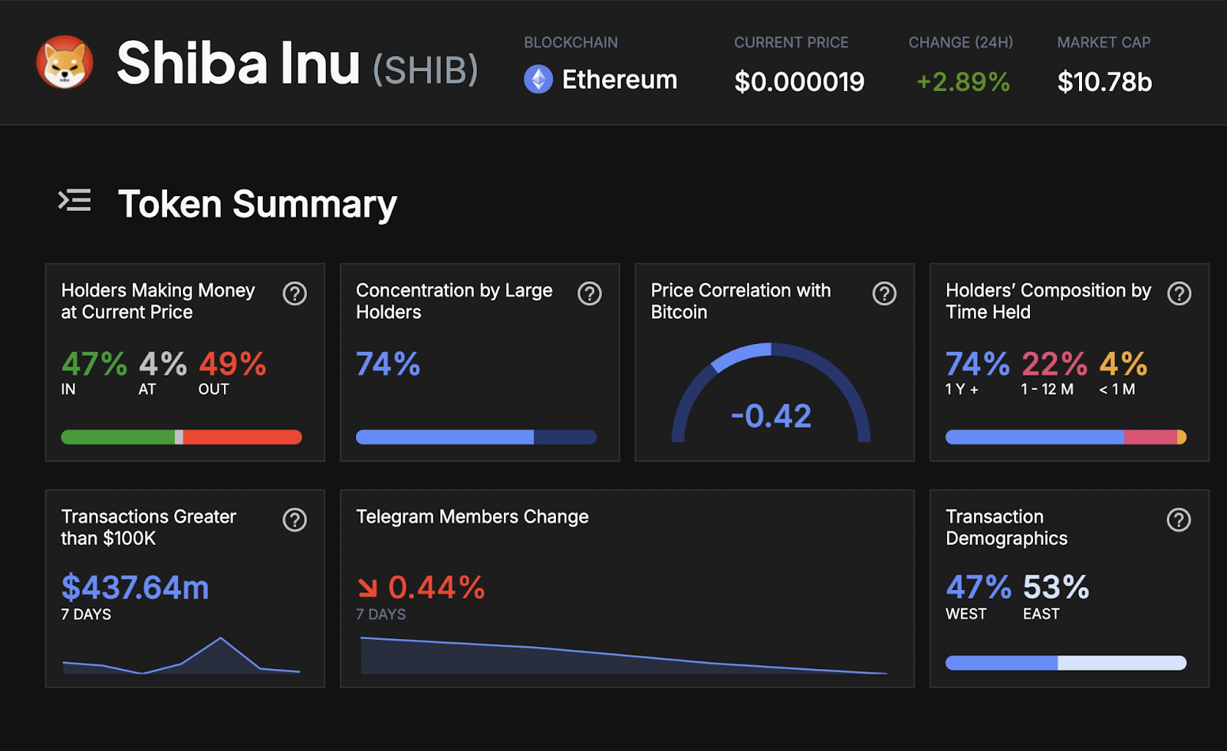Screen dimensions: 1227x751
Task: Click the Token Summary heading
Action: click(x=258, y=204)
